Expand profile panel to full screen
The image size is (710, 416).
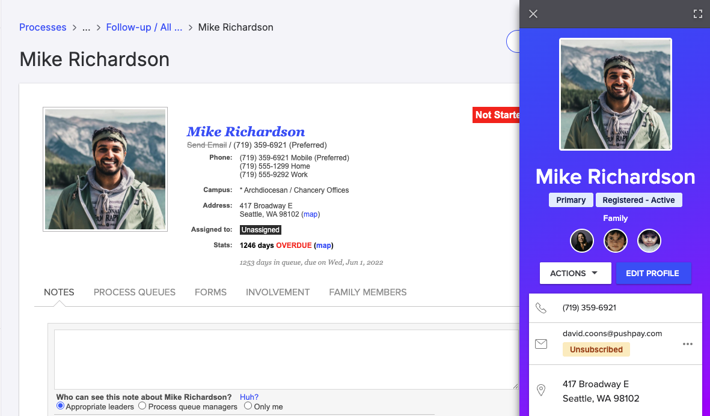point(697,14)
